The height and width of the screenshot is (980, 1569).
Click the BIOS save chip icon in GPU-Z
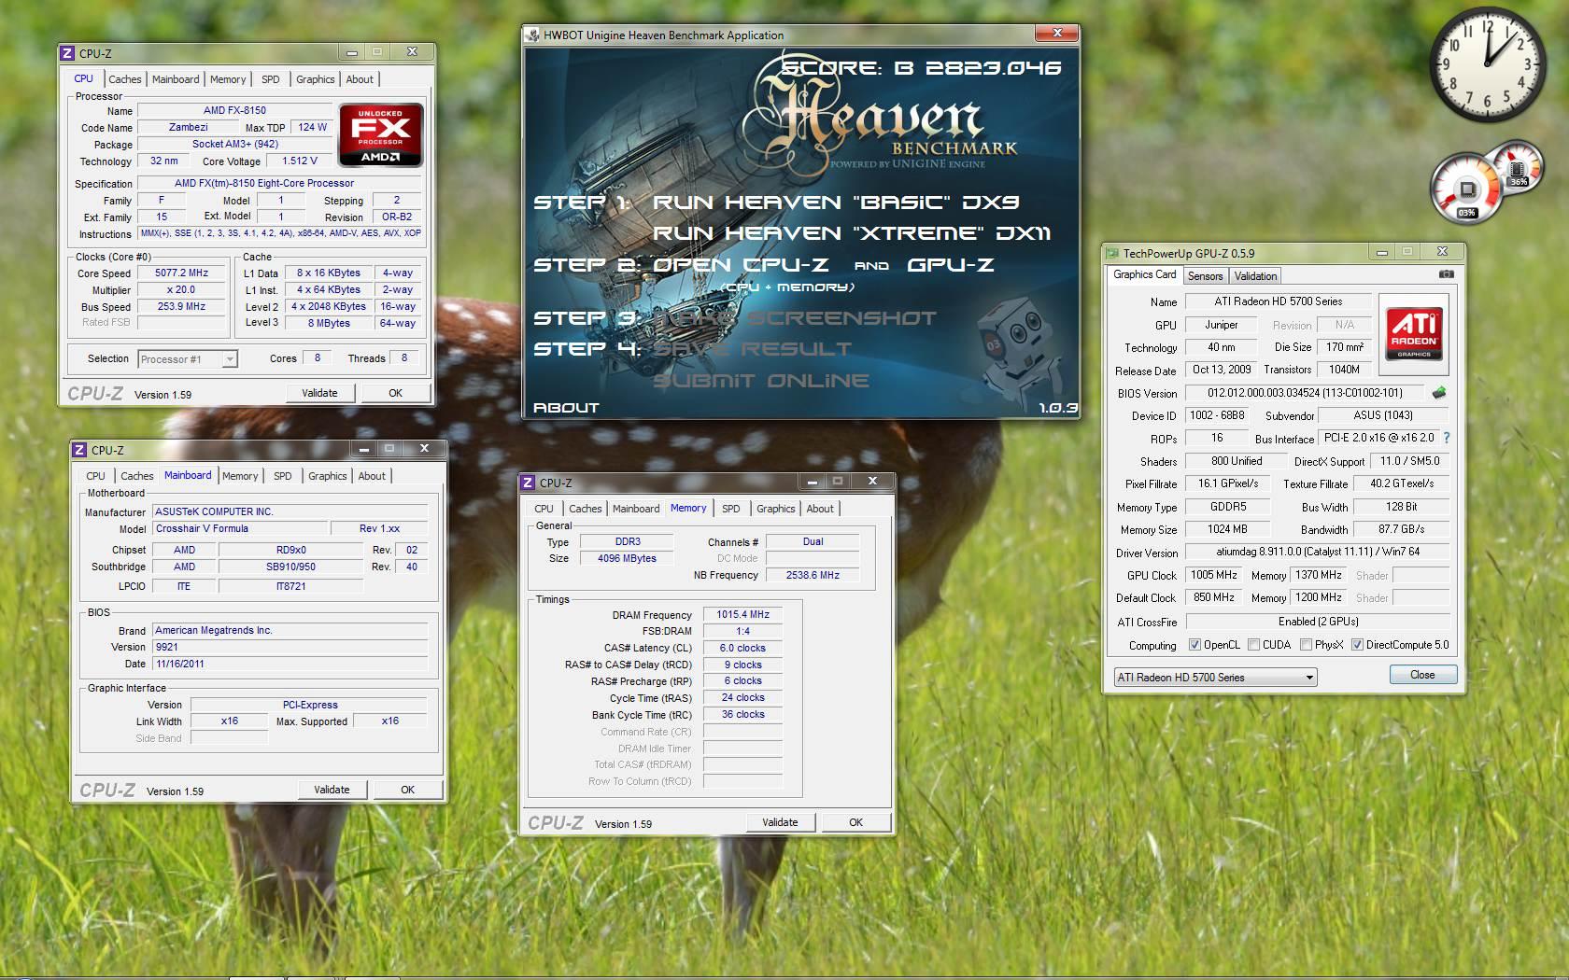1439,393
